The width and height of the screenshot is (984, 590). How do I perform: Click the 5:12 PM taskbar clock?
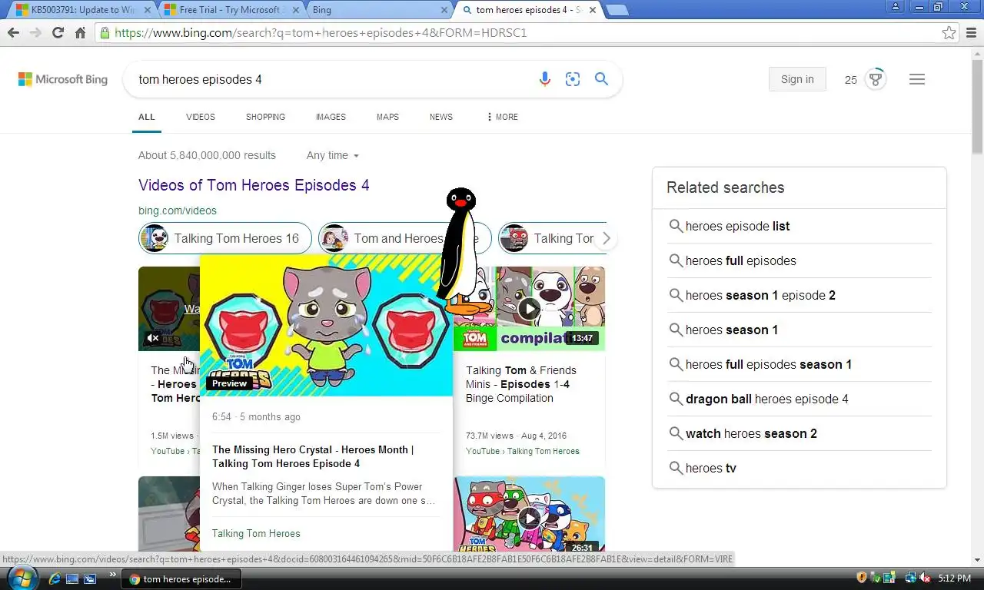coord(956,578)
